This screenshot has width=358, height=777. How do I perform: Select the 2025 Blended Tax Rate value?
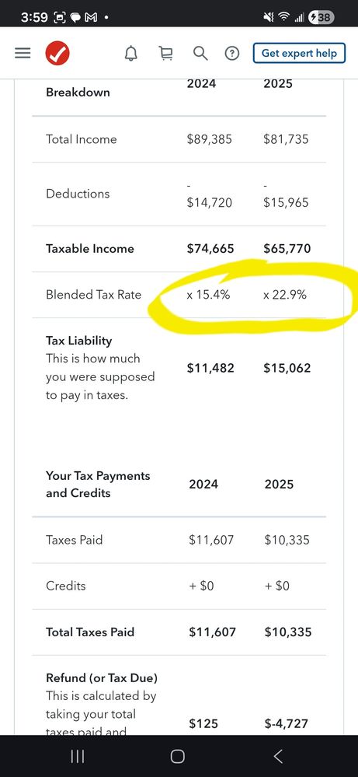click(285, 295)
